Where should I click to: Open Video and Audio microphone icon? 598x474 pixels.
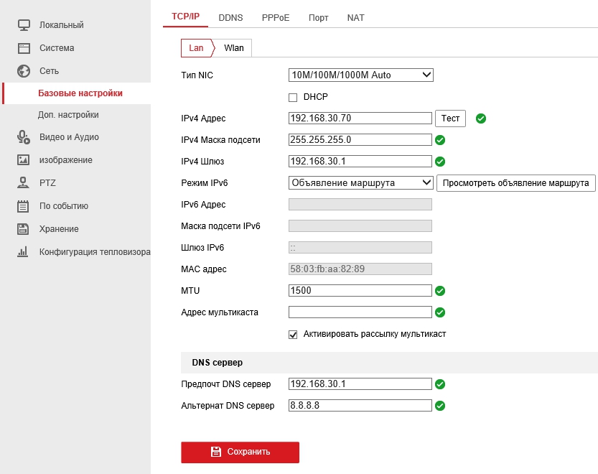click(24, 137)
